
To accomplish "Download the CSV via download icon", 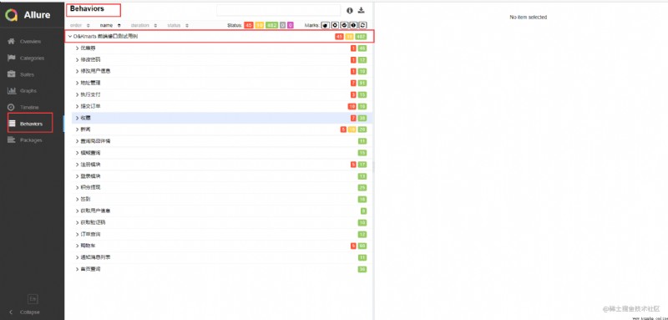I will pyautogui.click(x=362, y=10).
